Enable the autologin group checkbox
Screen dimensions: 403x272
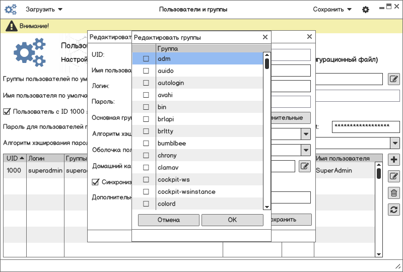click(x=146, y=83)
